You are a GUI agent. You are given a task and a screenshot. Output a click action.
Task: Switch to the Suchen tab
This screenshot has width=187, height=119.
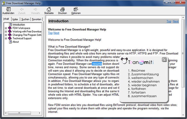coord(25,19)
